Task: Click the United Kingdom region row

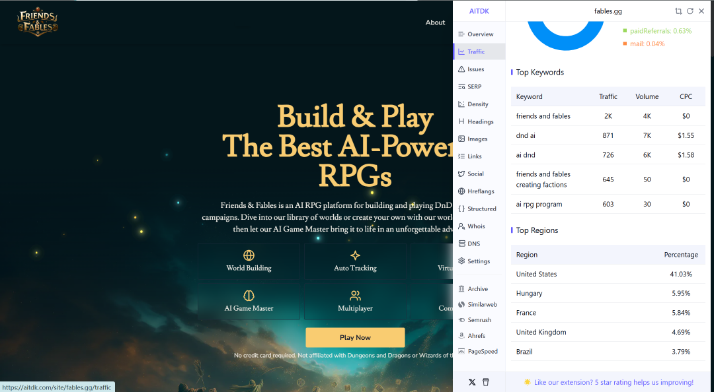Action: coord(608,332)
